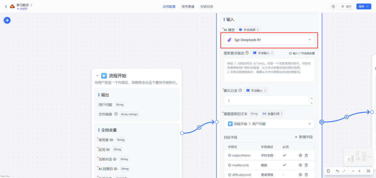Click help icon next to 提取要求描述
This screenshot has width=376, height=178.
coord(247,53)
